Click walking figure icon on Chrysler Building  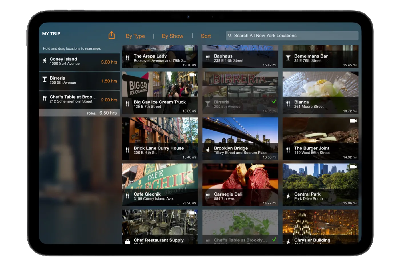click(288, 242)
